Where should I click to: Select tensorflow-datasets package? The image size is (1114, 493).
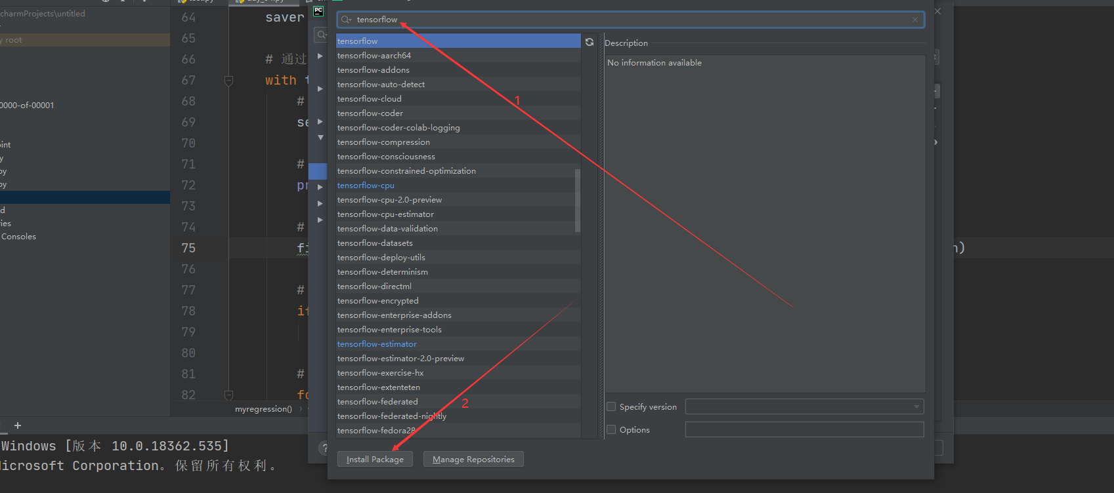tap(458, 243)
